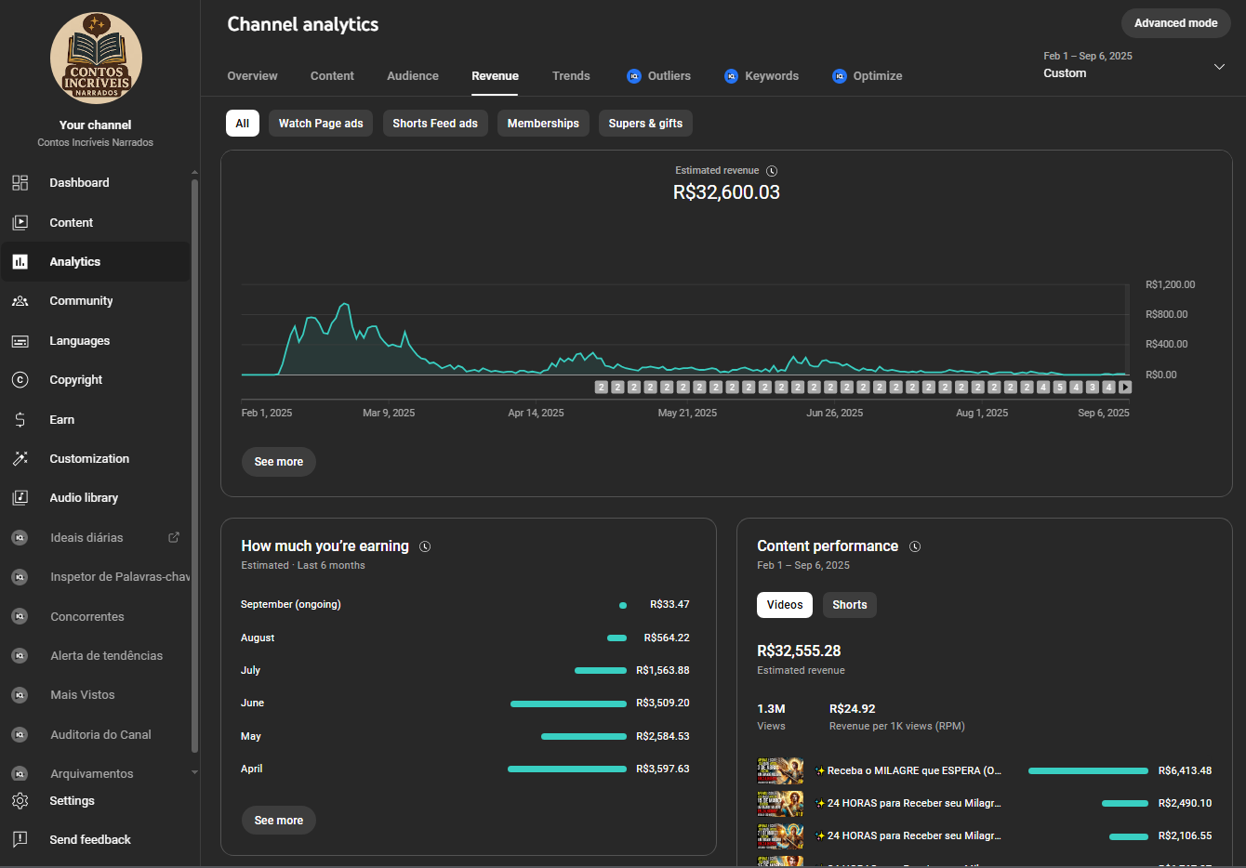
Task: Open external link icon next to Ideais diárias
Action: 173,537
